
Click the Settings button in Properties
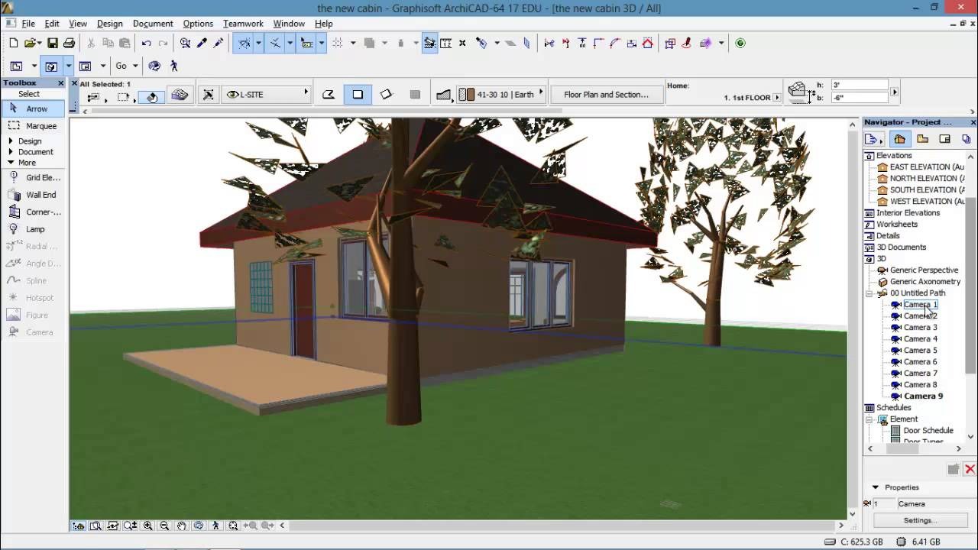tap(919, 520)
